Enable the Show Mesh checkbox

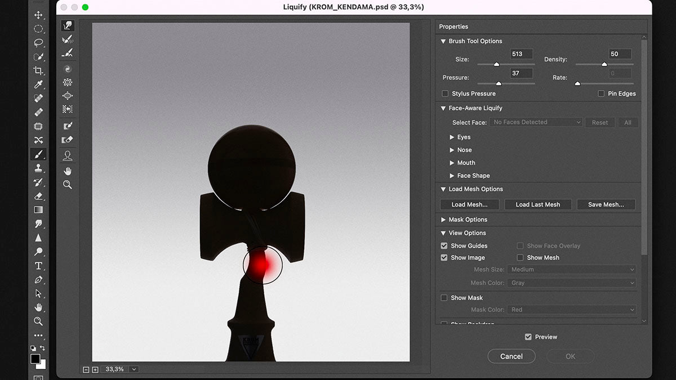click(521, 258)
